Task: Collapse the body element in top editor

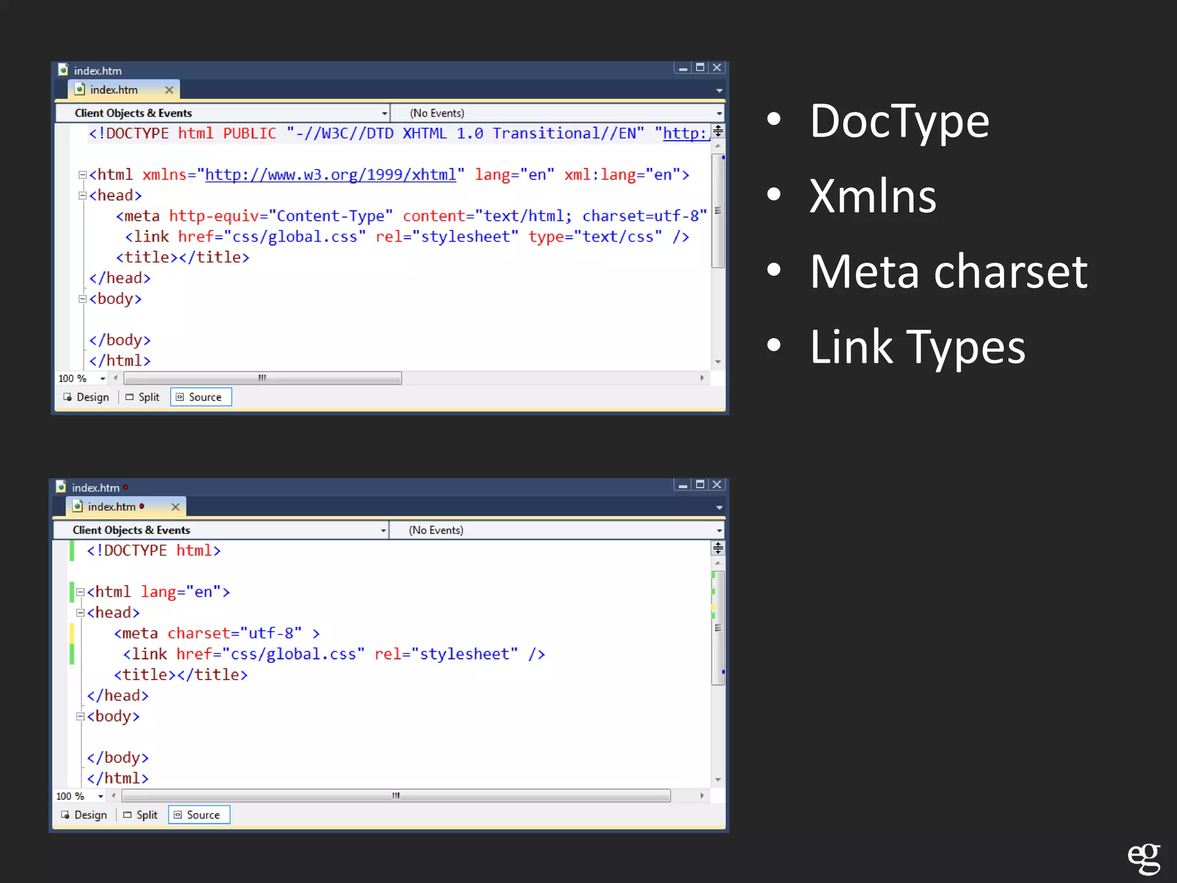Action: coord(82,299)
